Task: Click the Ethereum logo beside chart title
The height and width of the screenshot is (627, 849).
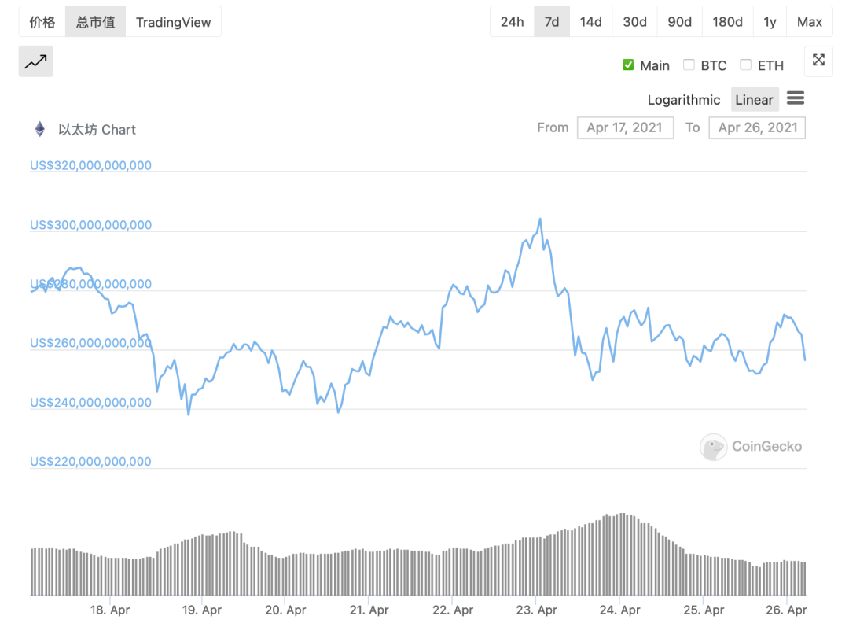Action: click(40, 129)
